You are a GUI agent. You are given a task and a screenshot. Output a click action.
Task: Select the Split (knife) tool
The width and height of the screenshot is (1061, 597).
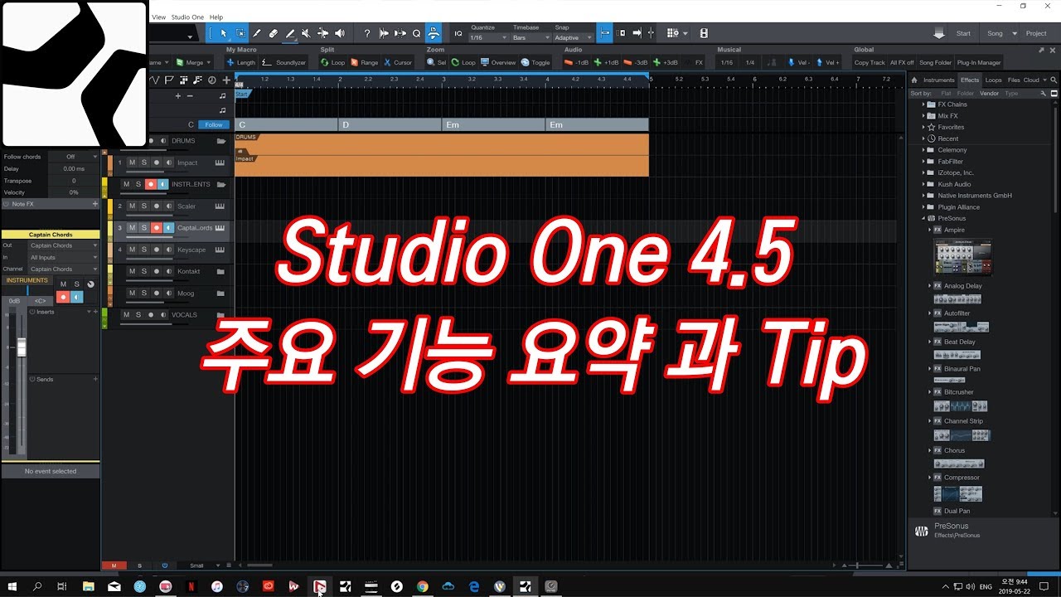coord(257,33)
